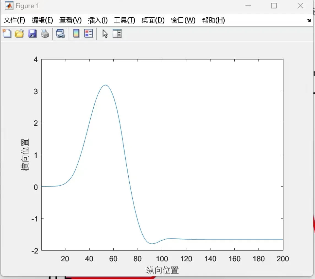This screenshot has width=315, height=279.
Task: Minimize the Figure 1 window
Action: coord(248,6)
